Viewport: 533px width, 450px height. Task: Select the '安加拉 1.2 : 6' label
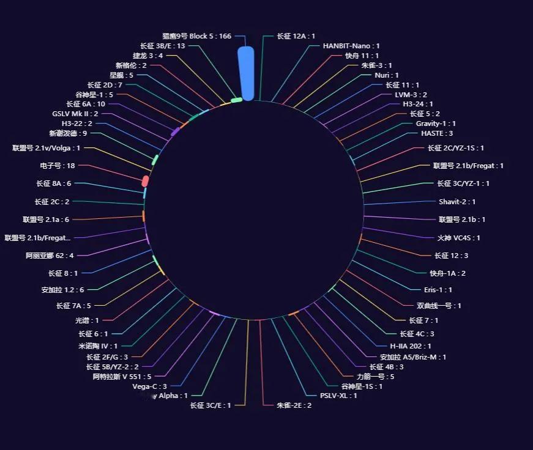coord(62,290)
